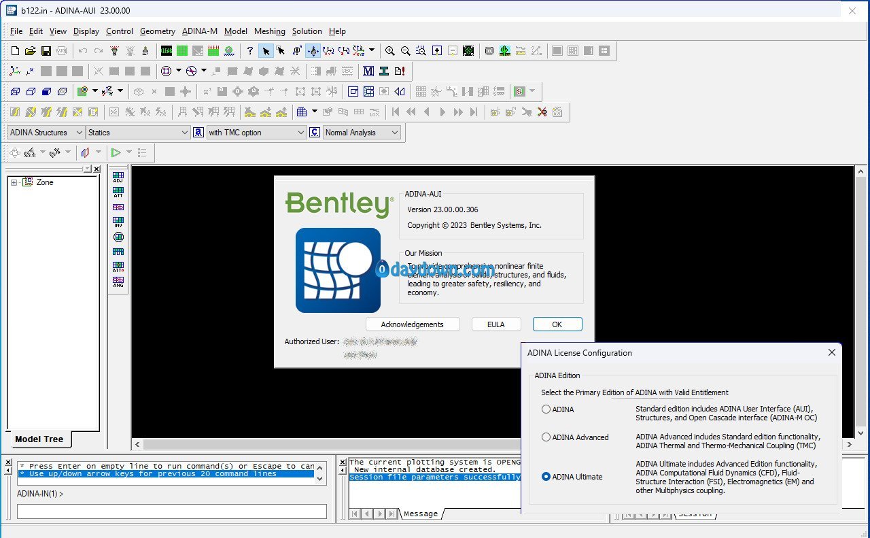This screenshot has height=538, width=870.
Task: Click the highlighted 'Use up/down arrow keys' line
Action: (167, 474)
